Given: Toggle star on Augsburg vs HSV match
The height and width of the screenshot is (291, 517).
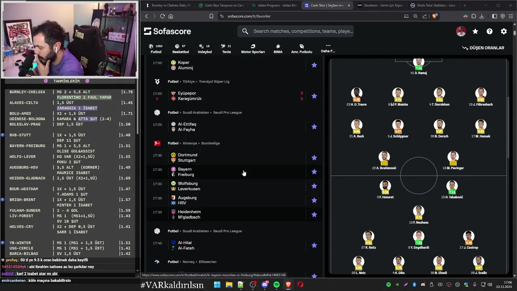Looking at the screenshot, I should pyautogui.click(x=314, y=200).
